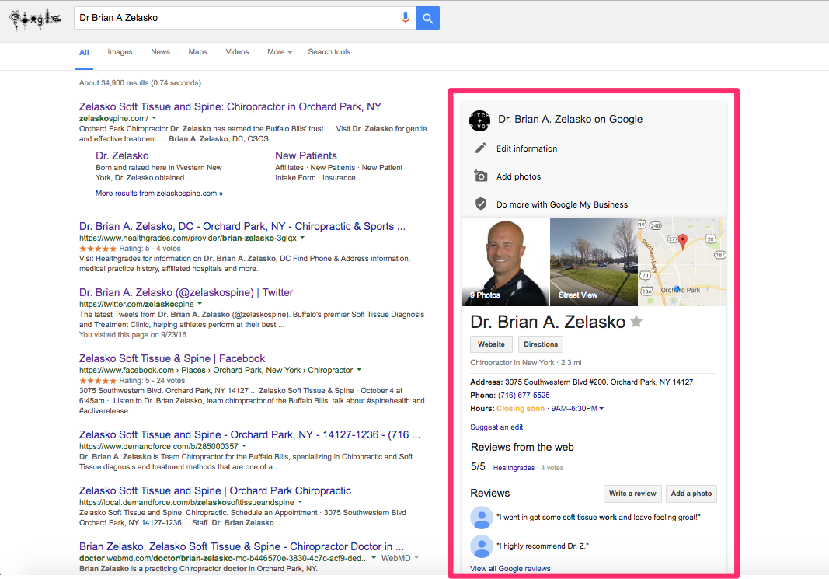Open local.demandforce.com URL dropdown arrow

pyautogui.click(x=301, y=502)
